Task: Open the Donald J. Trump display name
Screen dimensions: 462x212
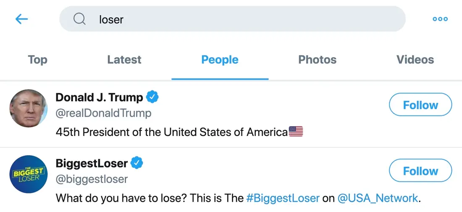Action: 99,97
